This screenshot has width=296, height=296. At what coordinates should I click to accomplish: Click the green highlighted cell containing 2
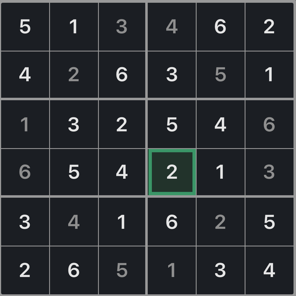tap(172, 172)
